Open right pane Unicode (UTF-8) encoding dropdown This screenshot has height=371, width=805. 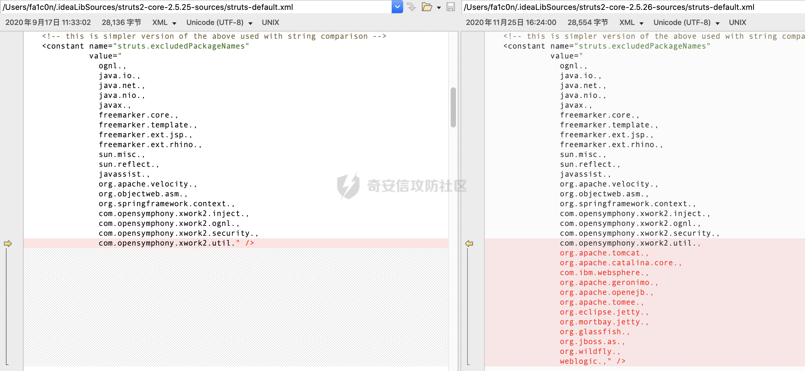pyautogui.click(x=687, y=23)
